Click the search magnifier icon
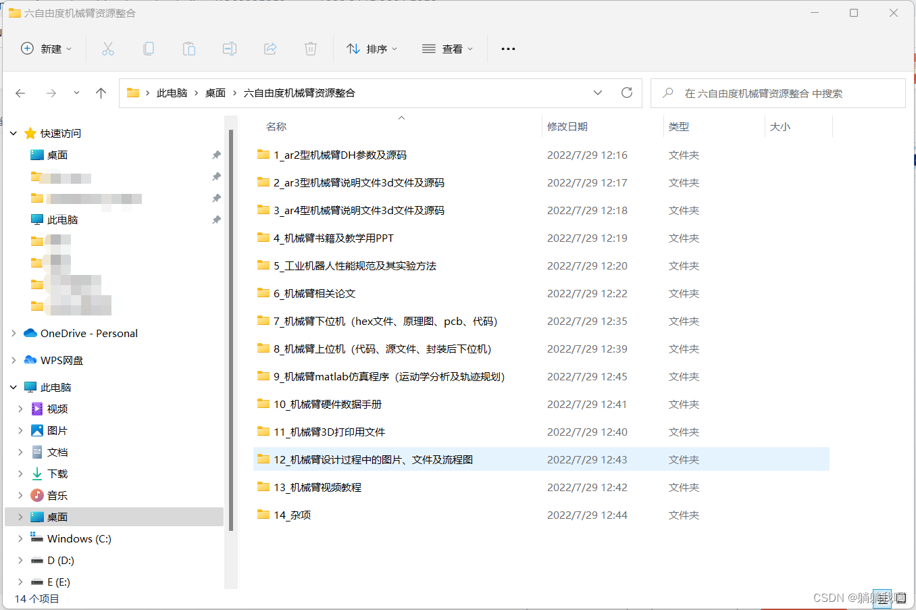 tap(667, 93)
